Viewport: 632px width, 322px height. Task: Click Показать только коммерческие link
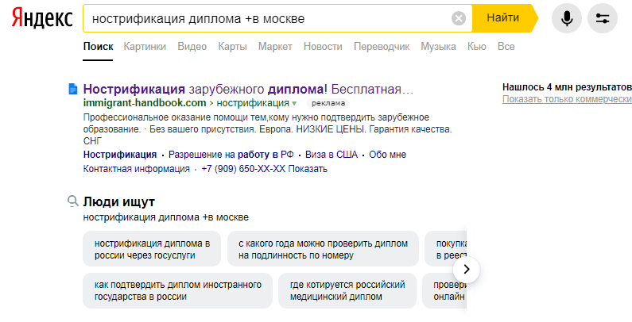(x=567, y=99)
